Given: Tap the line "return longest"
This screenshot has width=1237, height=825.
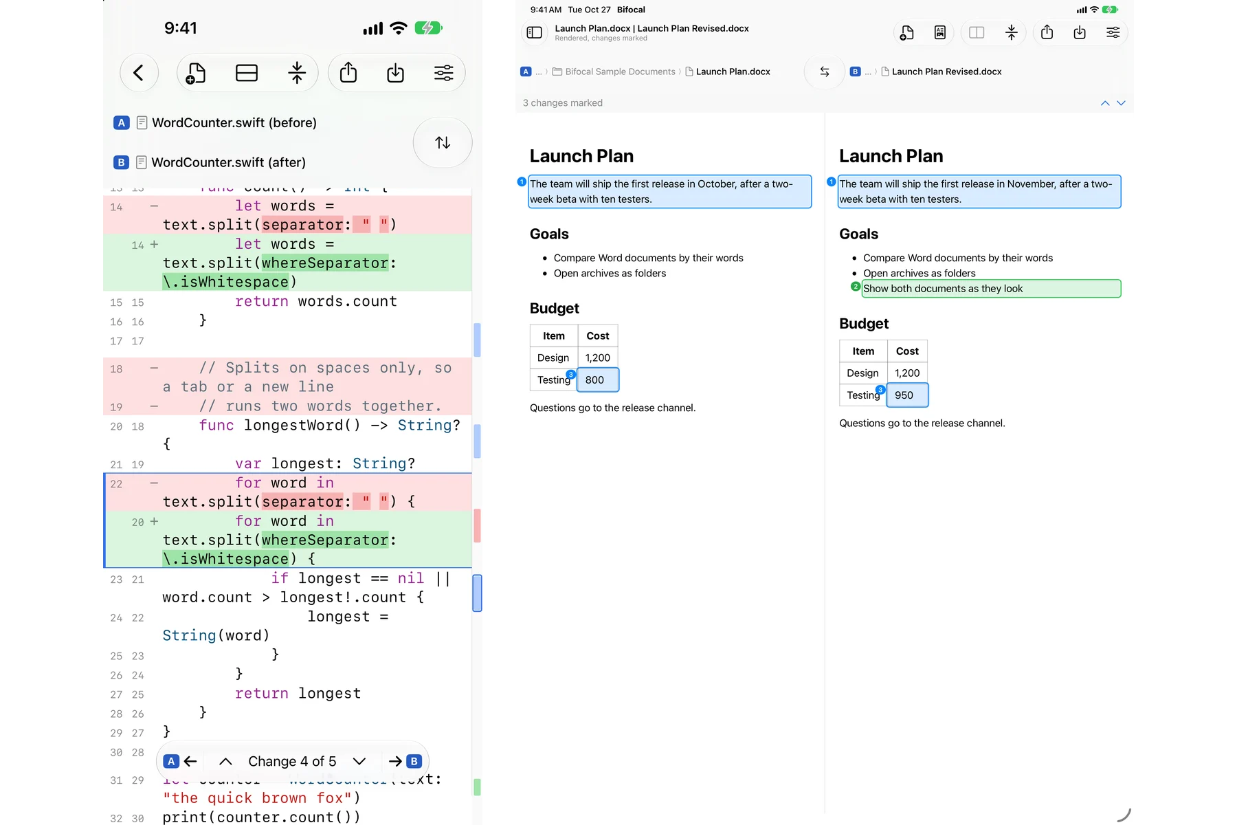Looking at the screenshot, I should pos(298,693).
